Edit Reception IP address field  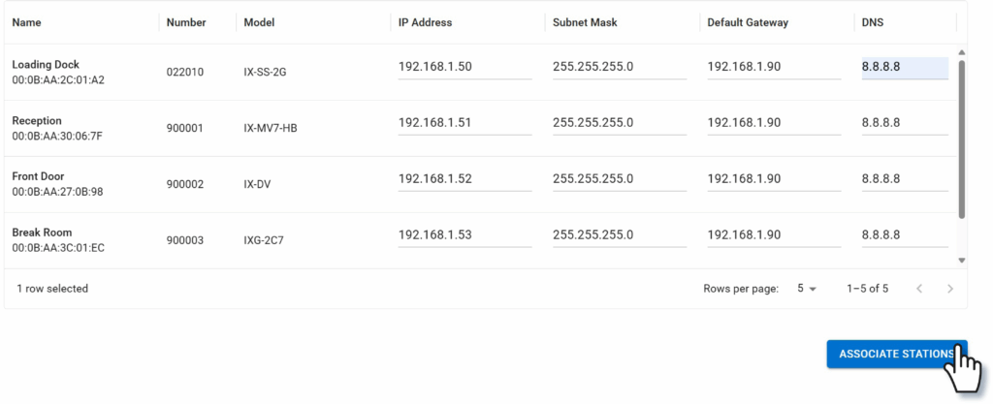click(x=464, y=123)
